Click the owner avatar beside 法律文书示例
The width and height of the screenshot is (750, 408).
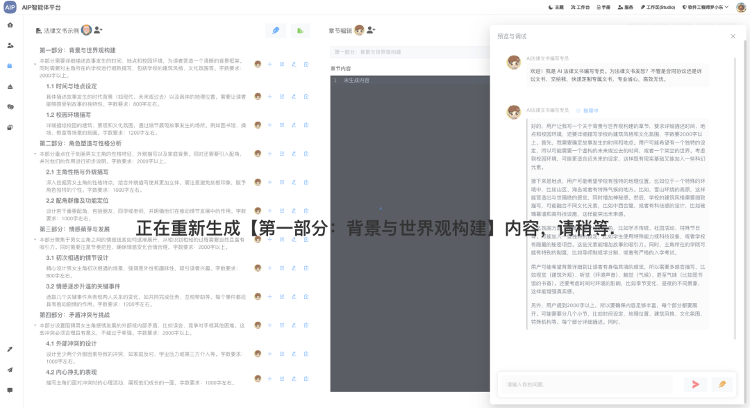[86, 30]
